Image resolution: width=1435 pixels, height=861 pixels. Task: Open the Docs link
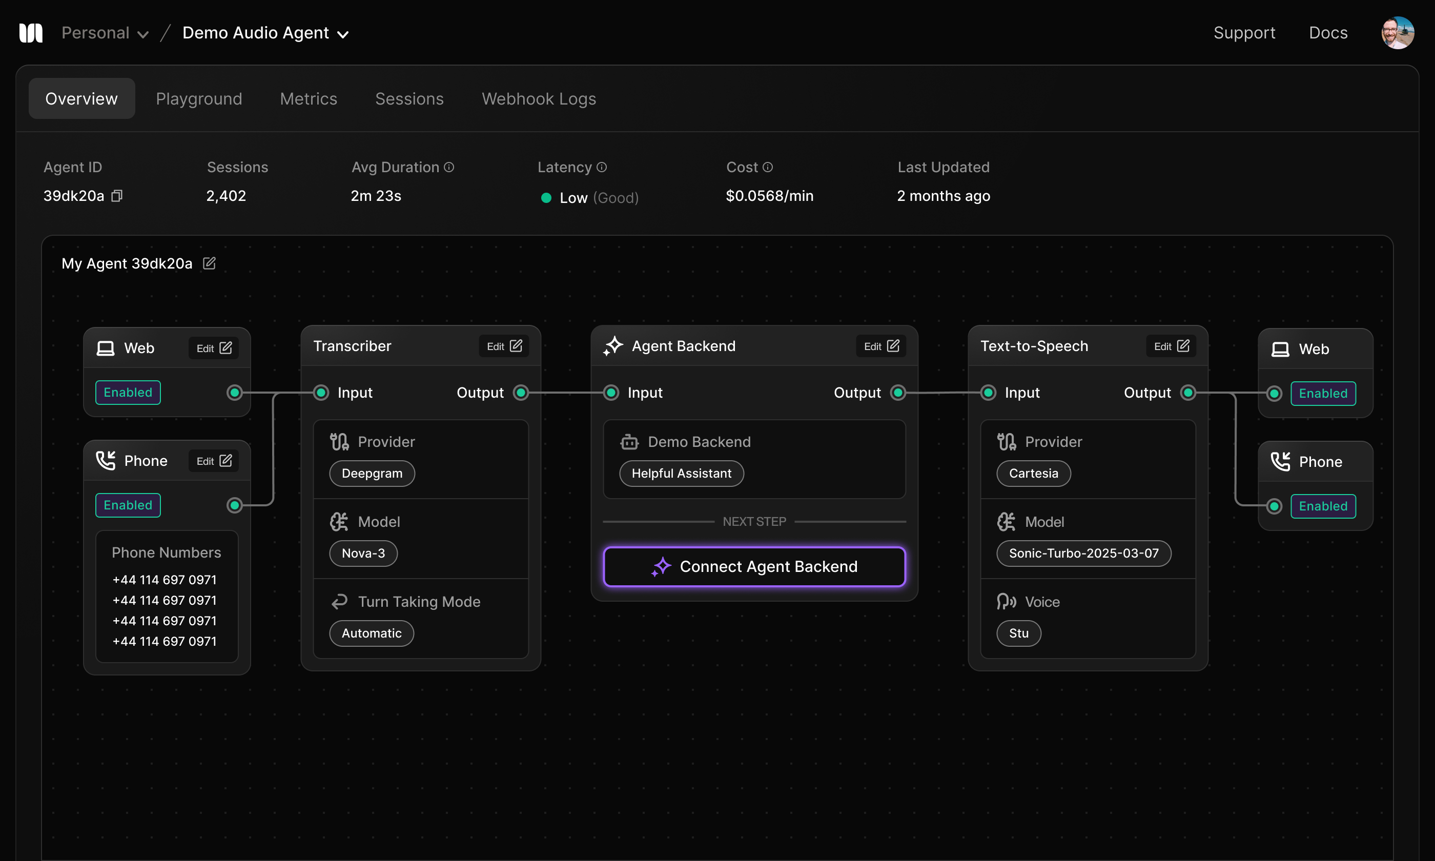tap(1328, 32)
